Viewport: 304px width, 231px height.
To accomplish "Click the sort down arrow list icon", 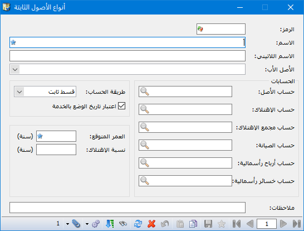I will 110,224.
